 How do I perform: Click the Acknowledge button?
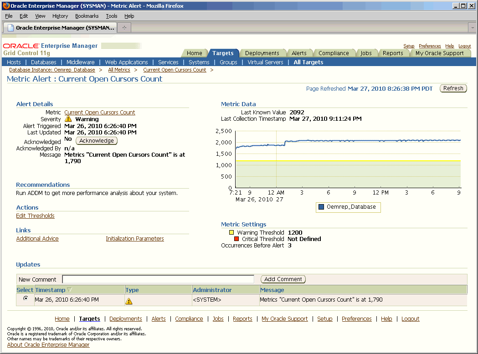[x=96, y=141]
